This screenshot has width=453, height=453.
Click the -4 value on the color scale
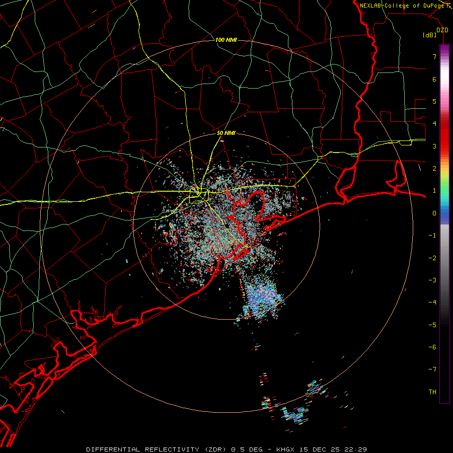tap(432, 303)
